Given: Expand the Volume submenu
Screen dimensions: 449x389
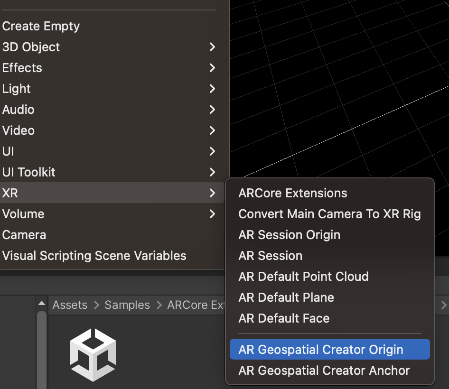Looking at the screenshot, I should [212, 213].
